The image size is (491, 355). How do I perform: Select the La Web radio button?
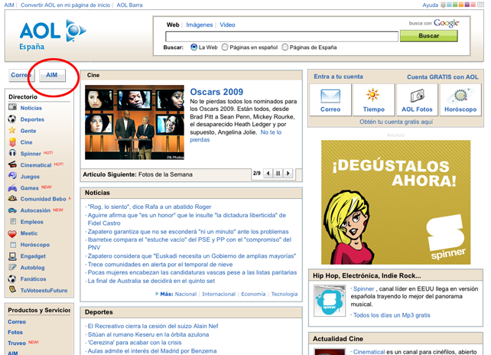[193, 47]
